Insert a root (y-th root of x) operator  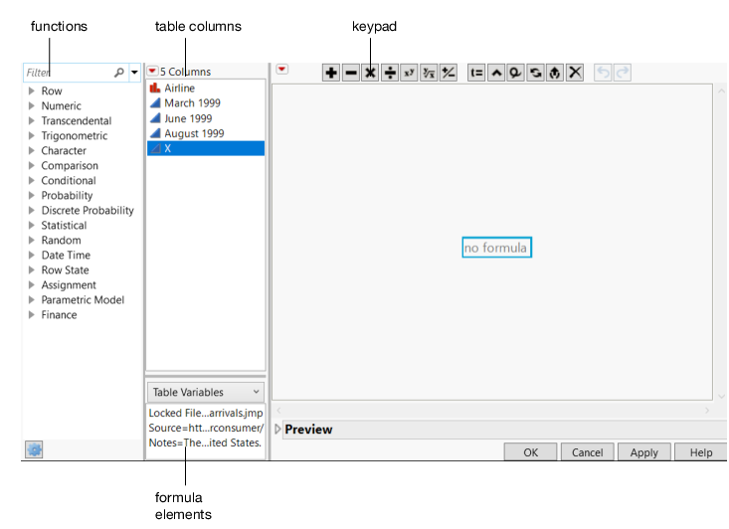429,73
